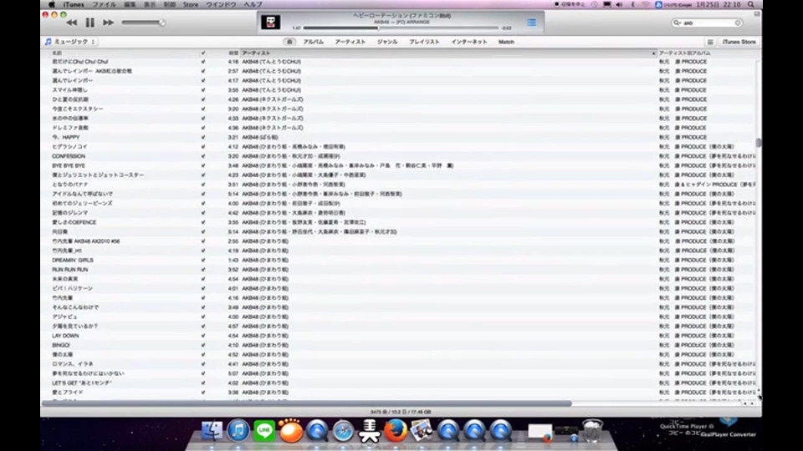Select the song LET'S GET "あと1センチ"
The height and width of the screenshot is (451, 803).
(x=81, y=383)
